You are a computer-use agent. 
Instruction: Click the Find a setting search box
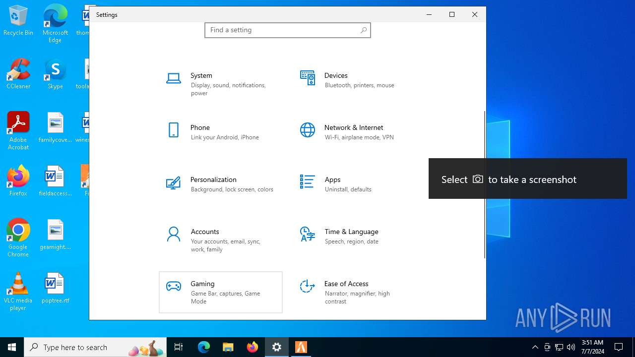pyautogui.click(x=288, y=30)
